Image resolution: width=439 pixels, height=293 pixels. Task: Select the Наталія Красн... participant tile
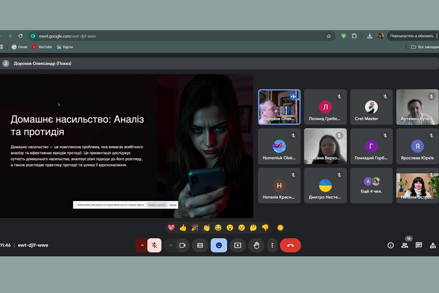click(279, 186)
